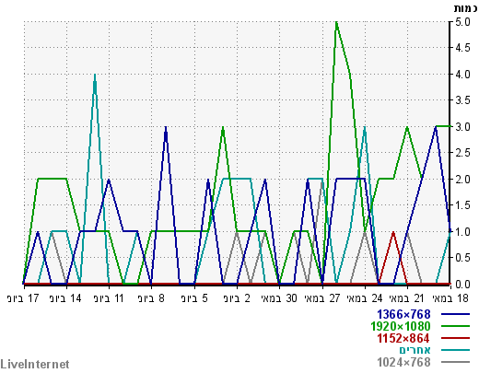Click the blue line swatch beside 1366×768

tap(455, 314)
